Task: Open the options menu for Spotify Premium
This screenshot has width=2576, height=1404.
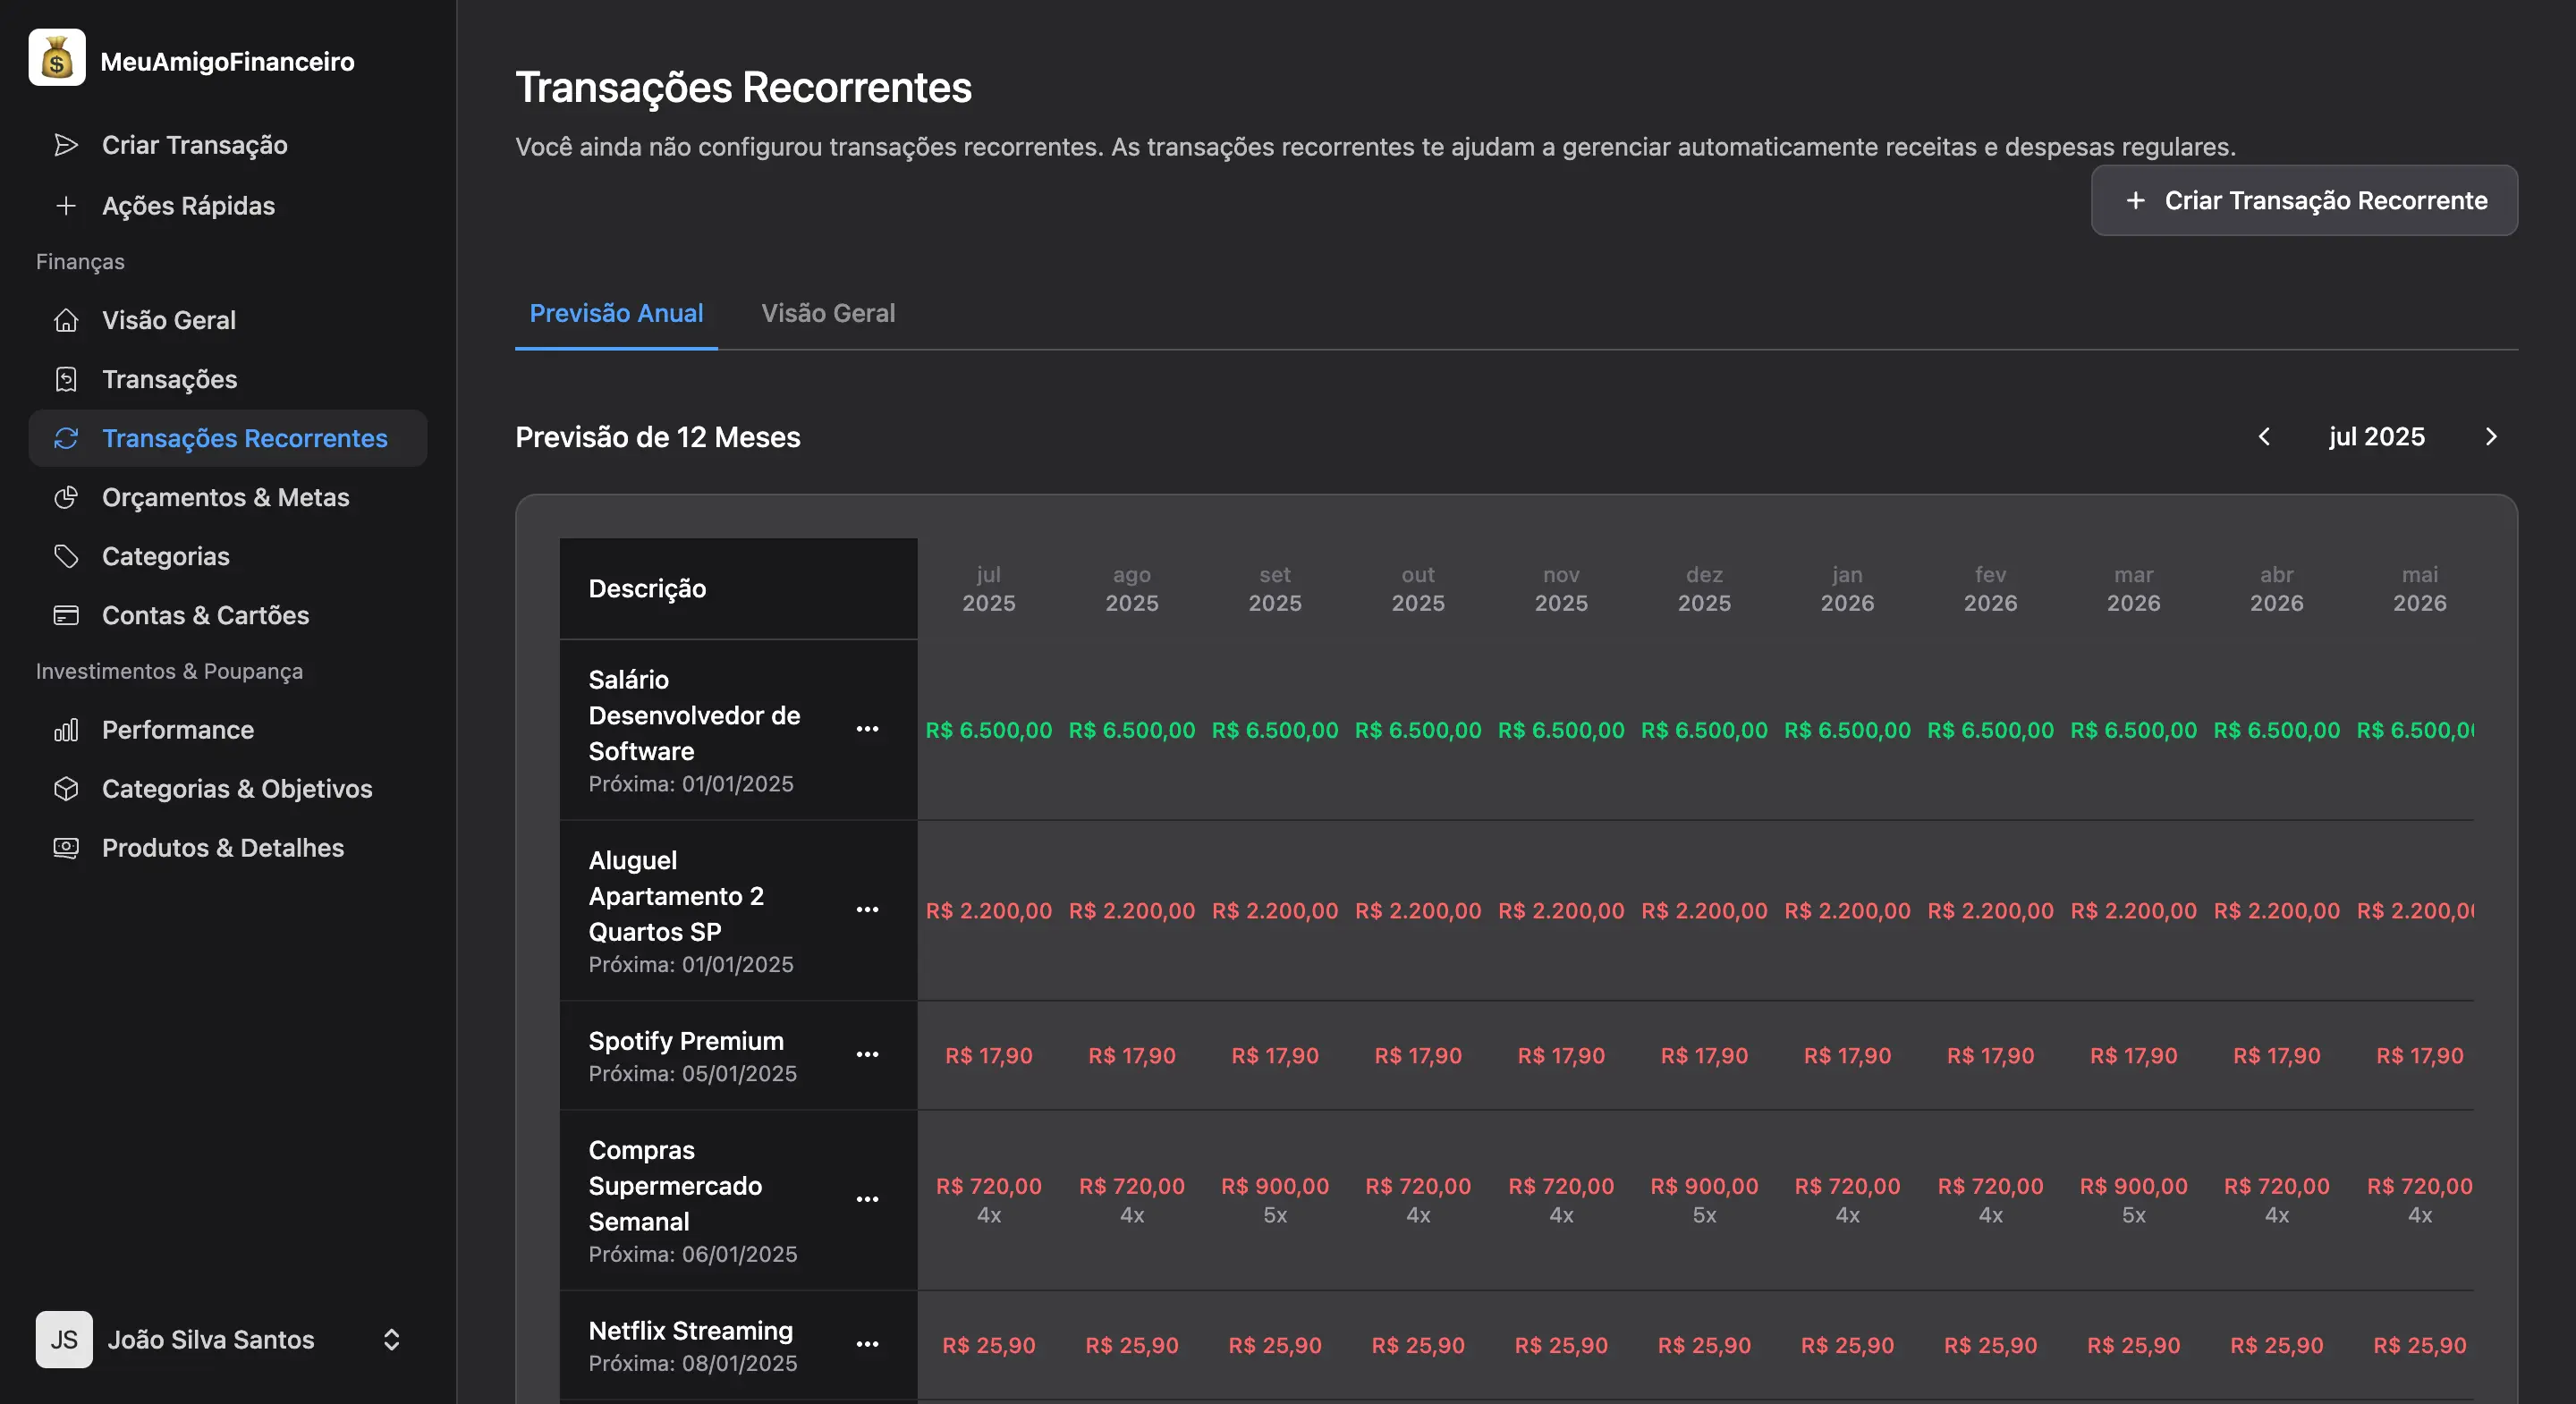Action: (867, 1055)
